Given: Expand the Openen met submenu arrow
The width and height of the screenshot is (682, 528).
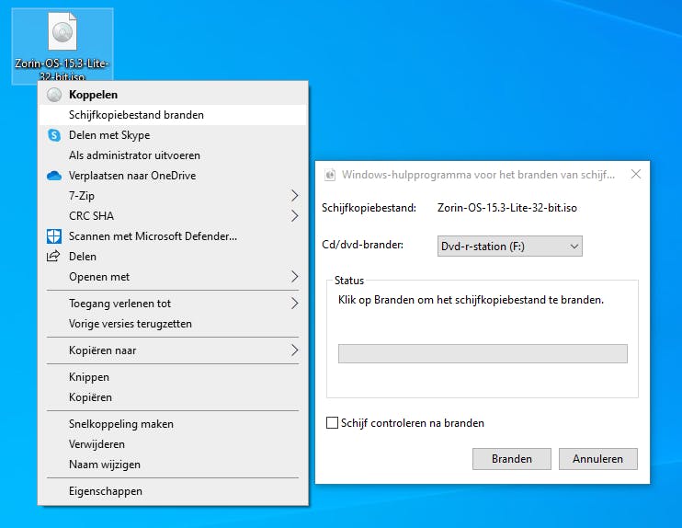Looking at the screenshot, I should coord(295,276).
